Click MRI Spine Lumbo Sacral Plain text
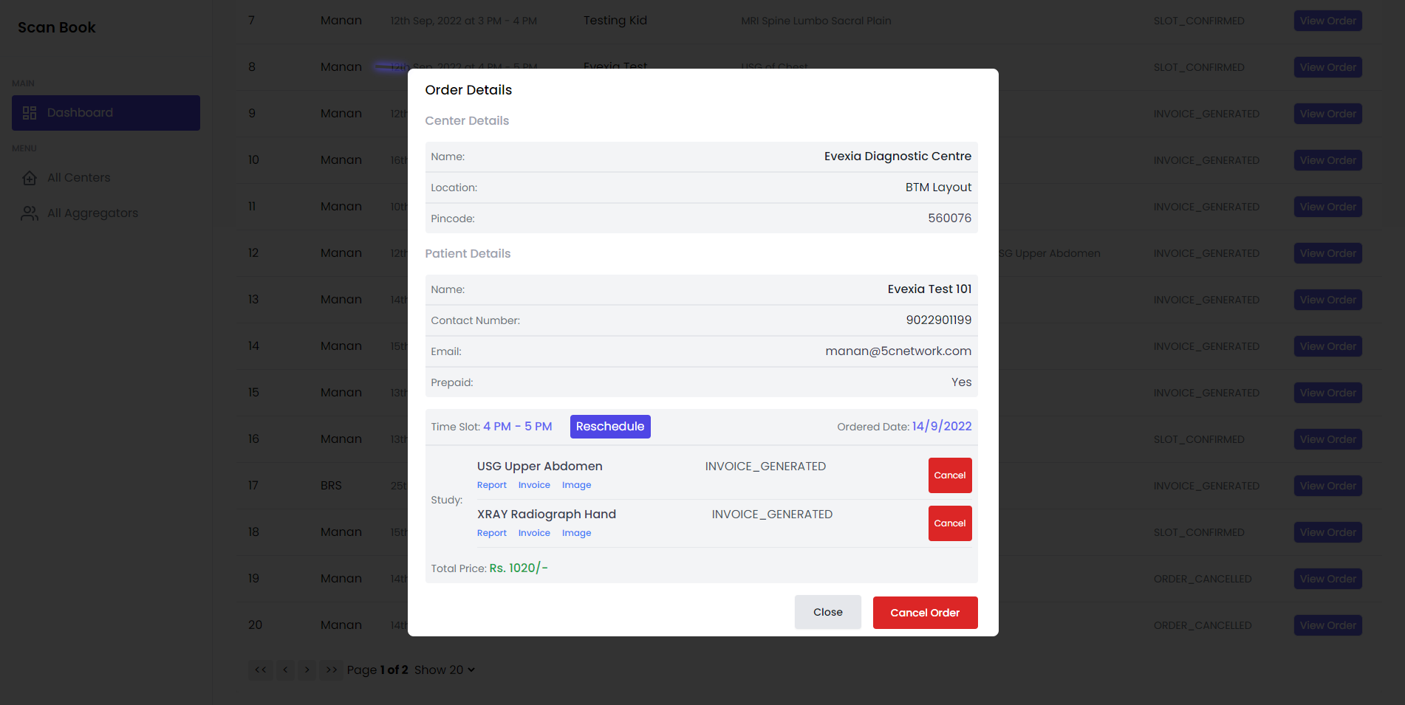The height and width of the screenshot is (705, 1405). pos(816,21)
